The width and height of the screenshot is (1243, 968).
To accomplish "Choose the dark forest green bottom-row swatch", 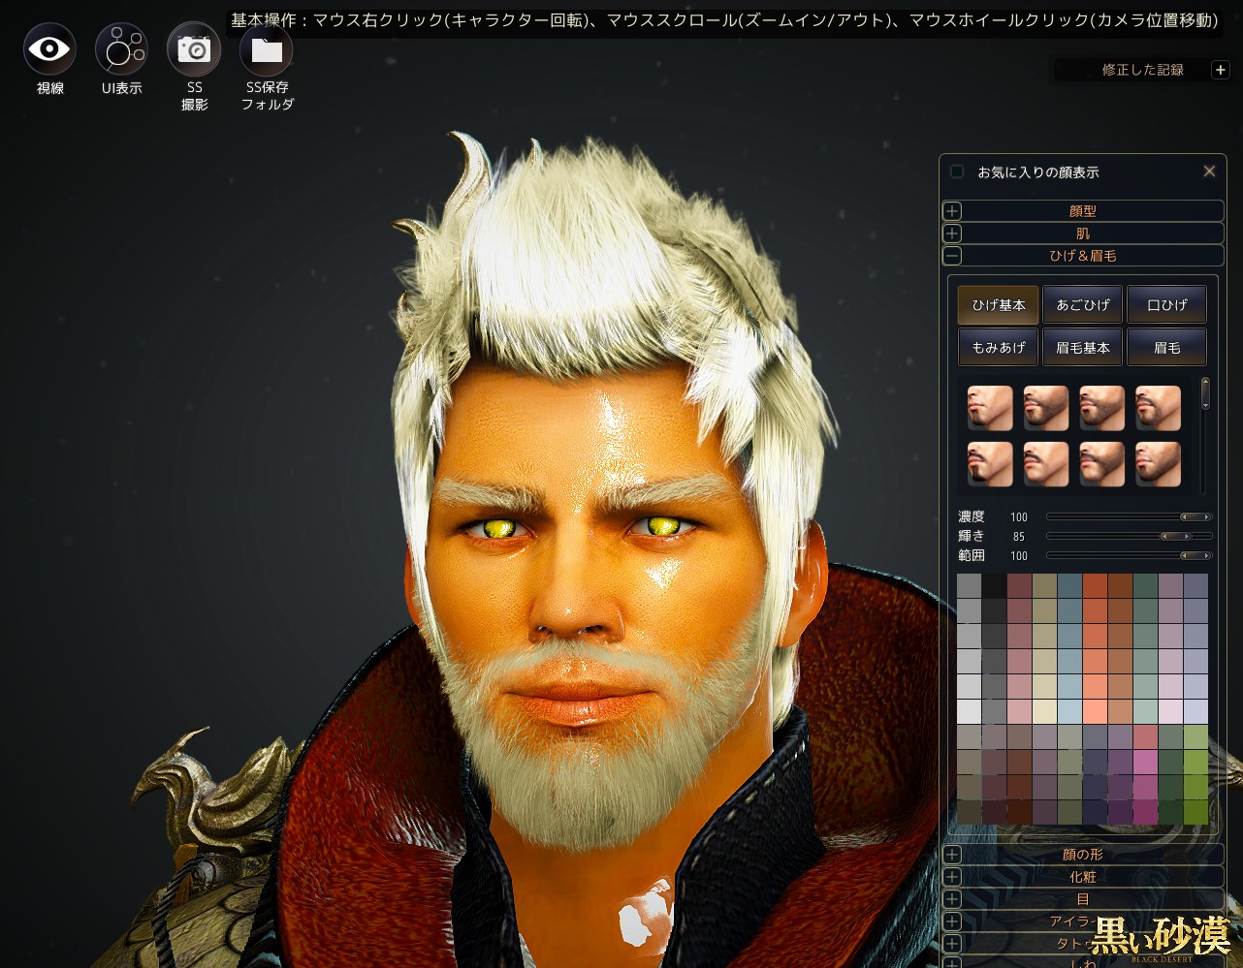I will point(1171,812).
